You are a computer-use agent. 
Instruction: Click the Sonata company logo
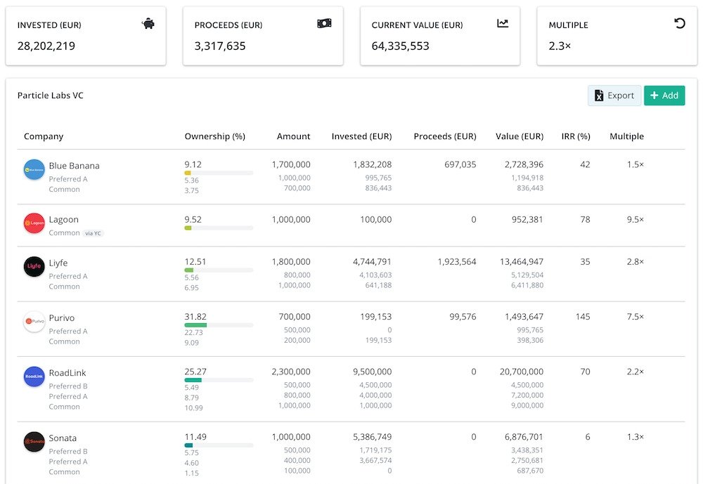point(34,442)
